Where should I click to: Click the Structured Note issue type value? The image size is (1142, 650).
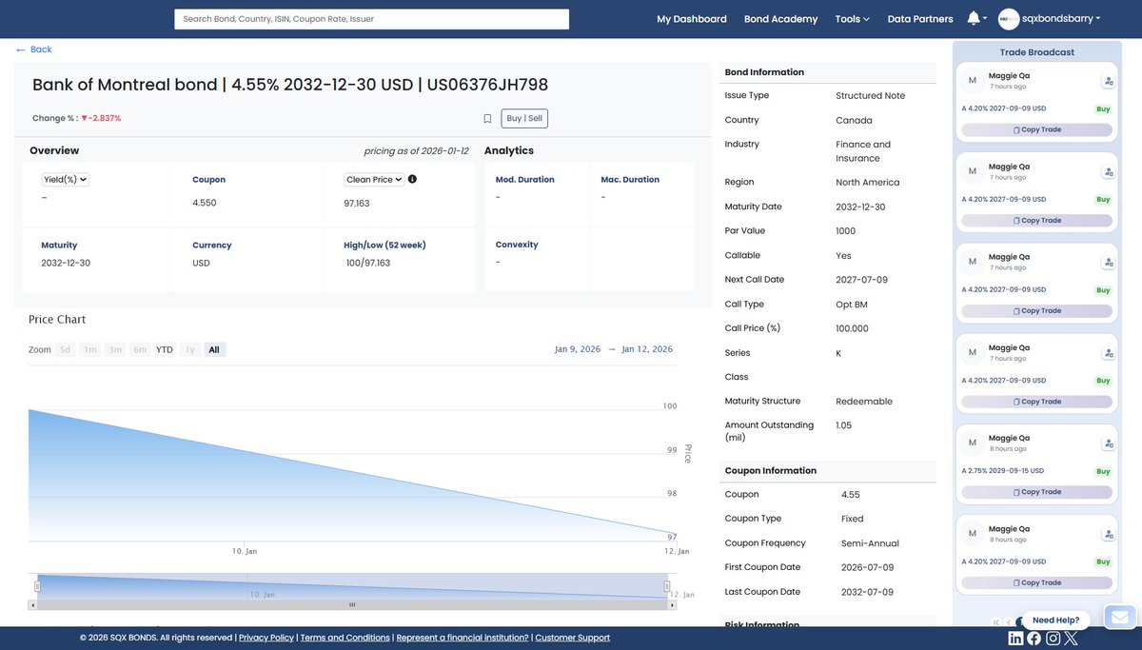click(x=871, y=96)
